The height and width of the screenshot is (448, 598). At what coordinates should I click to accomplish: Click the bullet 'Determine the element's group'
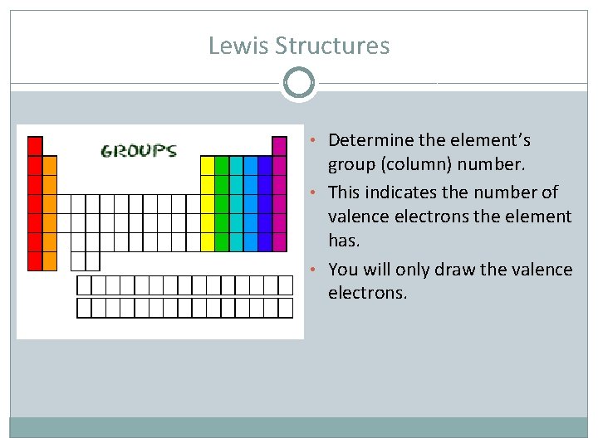pos(429,153)
